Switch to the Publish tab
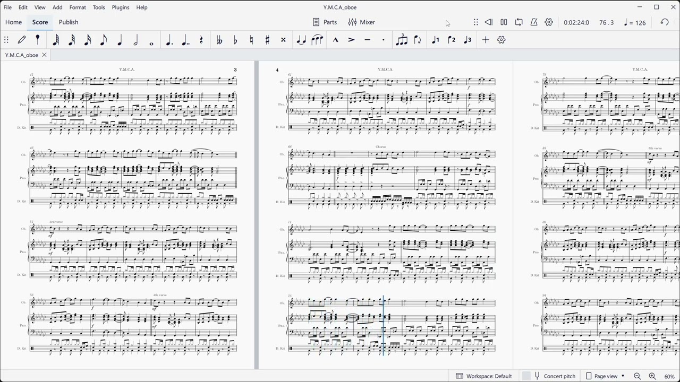 (x=69, y=22)
